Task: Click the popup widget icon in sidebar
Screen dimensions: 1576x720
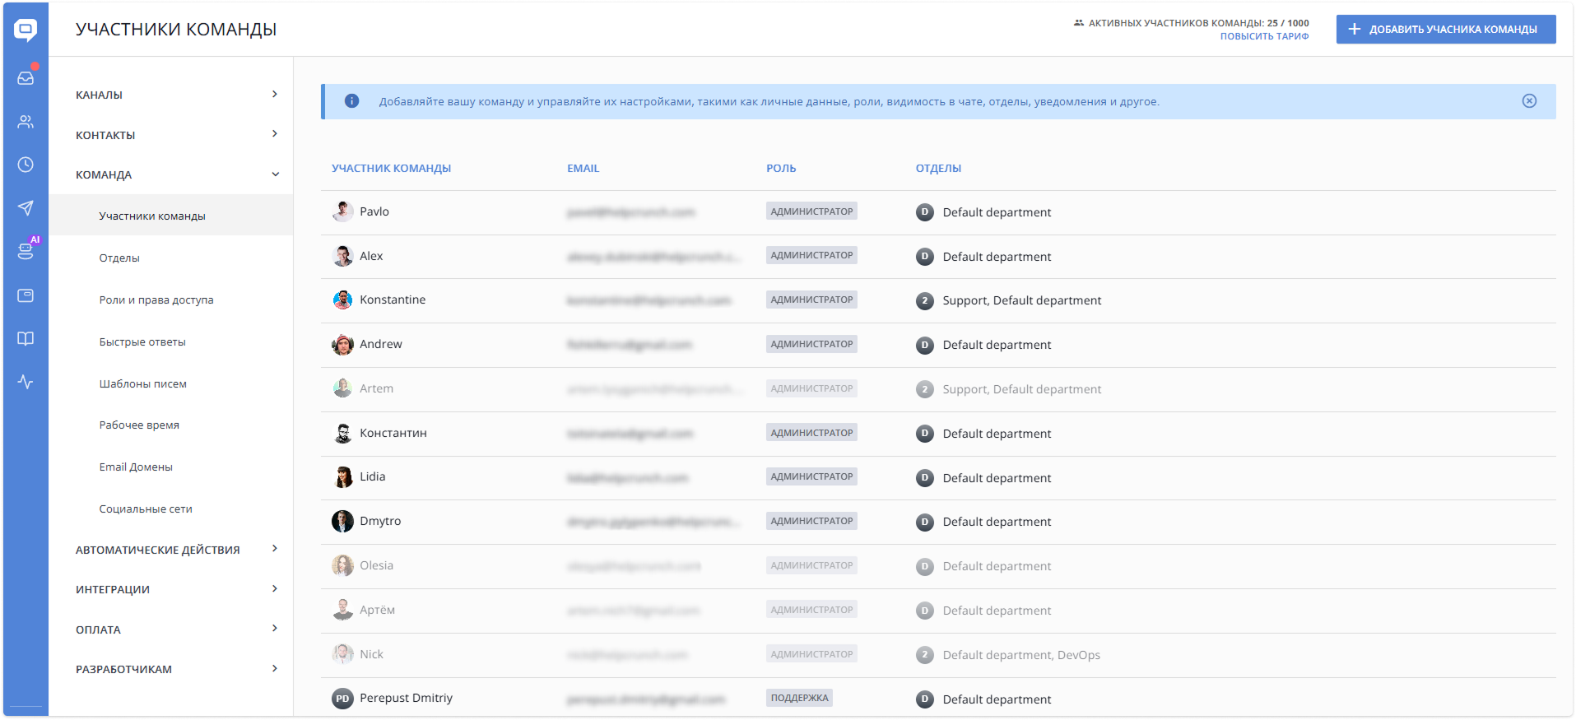Action: point(26,295)
